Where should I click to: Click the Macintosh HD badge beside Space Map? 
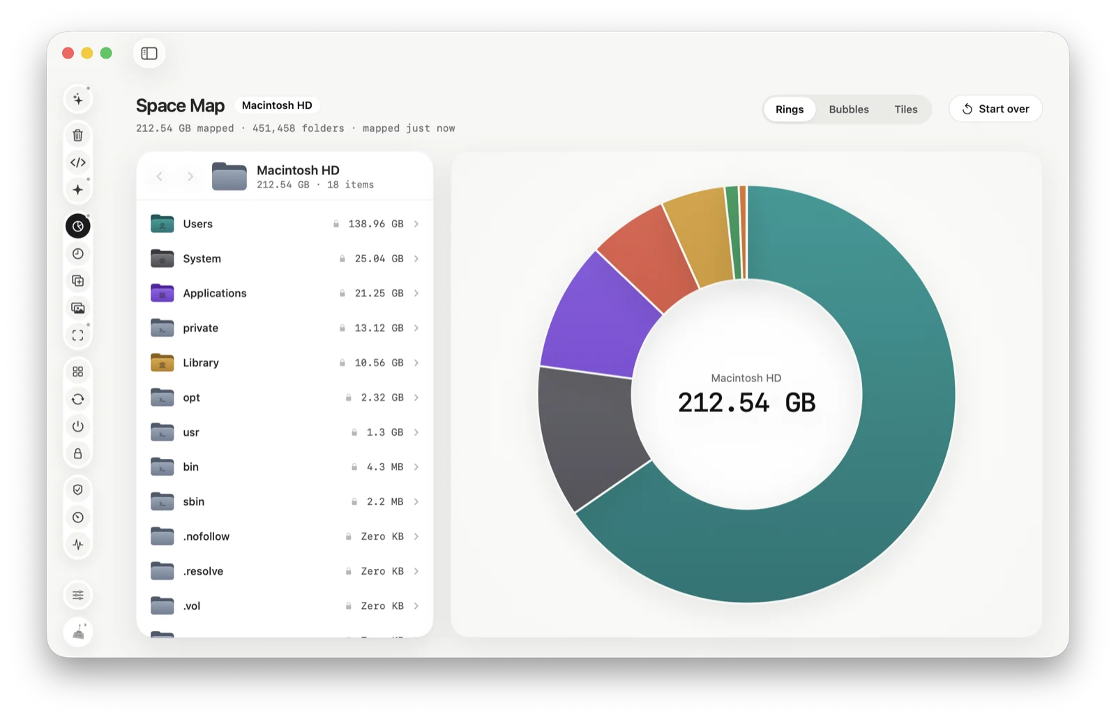point(277,105)
